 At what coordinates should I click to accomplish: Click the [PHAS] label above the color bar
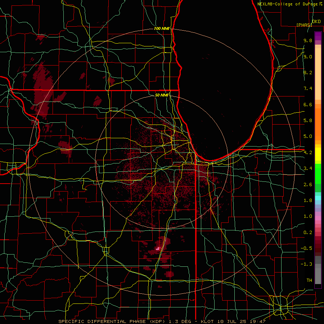[304, 25]
